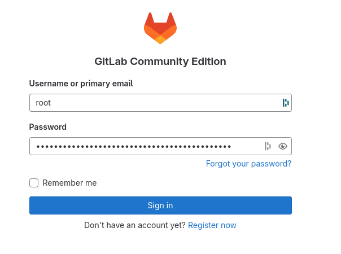Click the blue Sign in button
This screenshot has height=254, width=341.
click(160, 205)
